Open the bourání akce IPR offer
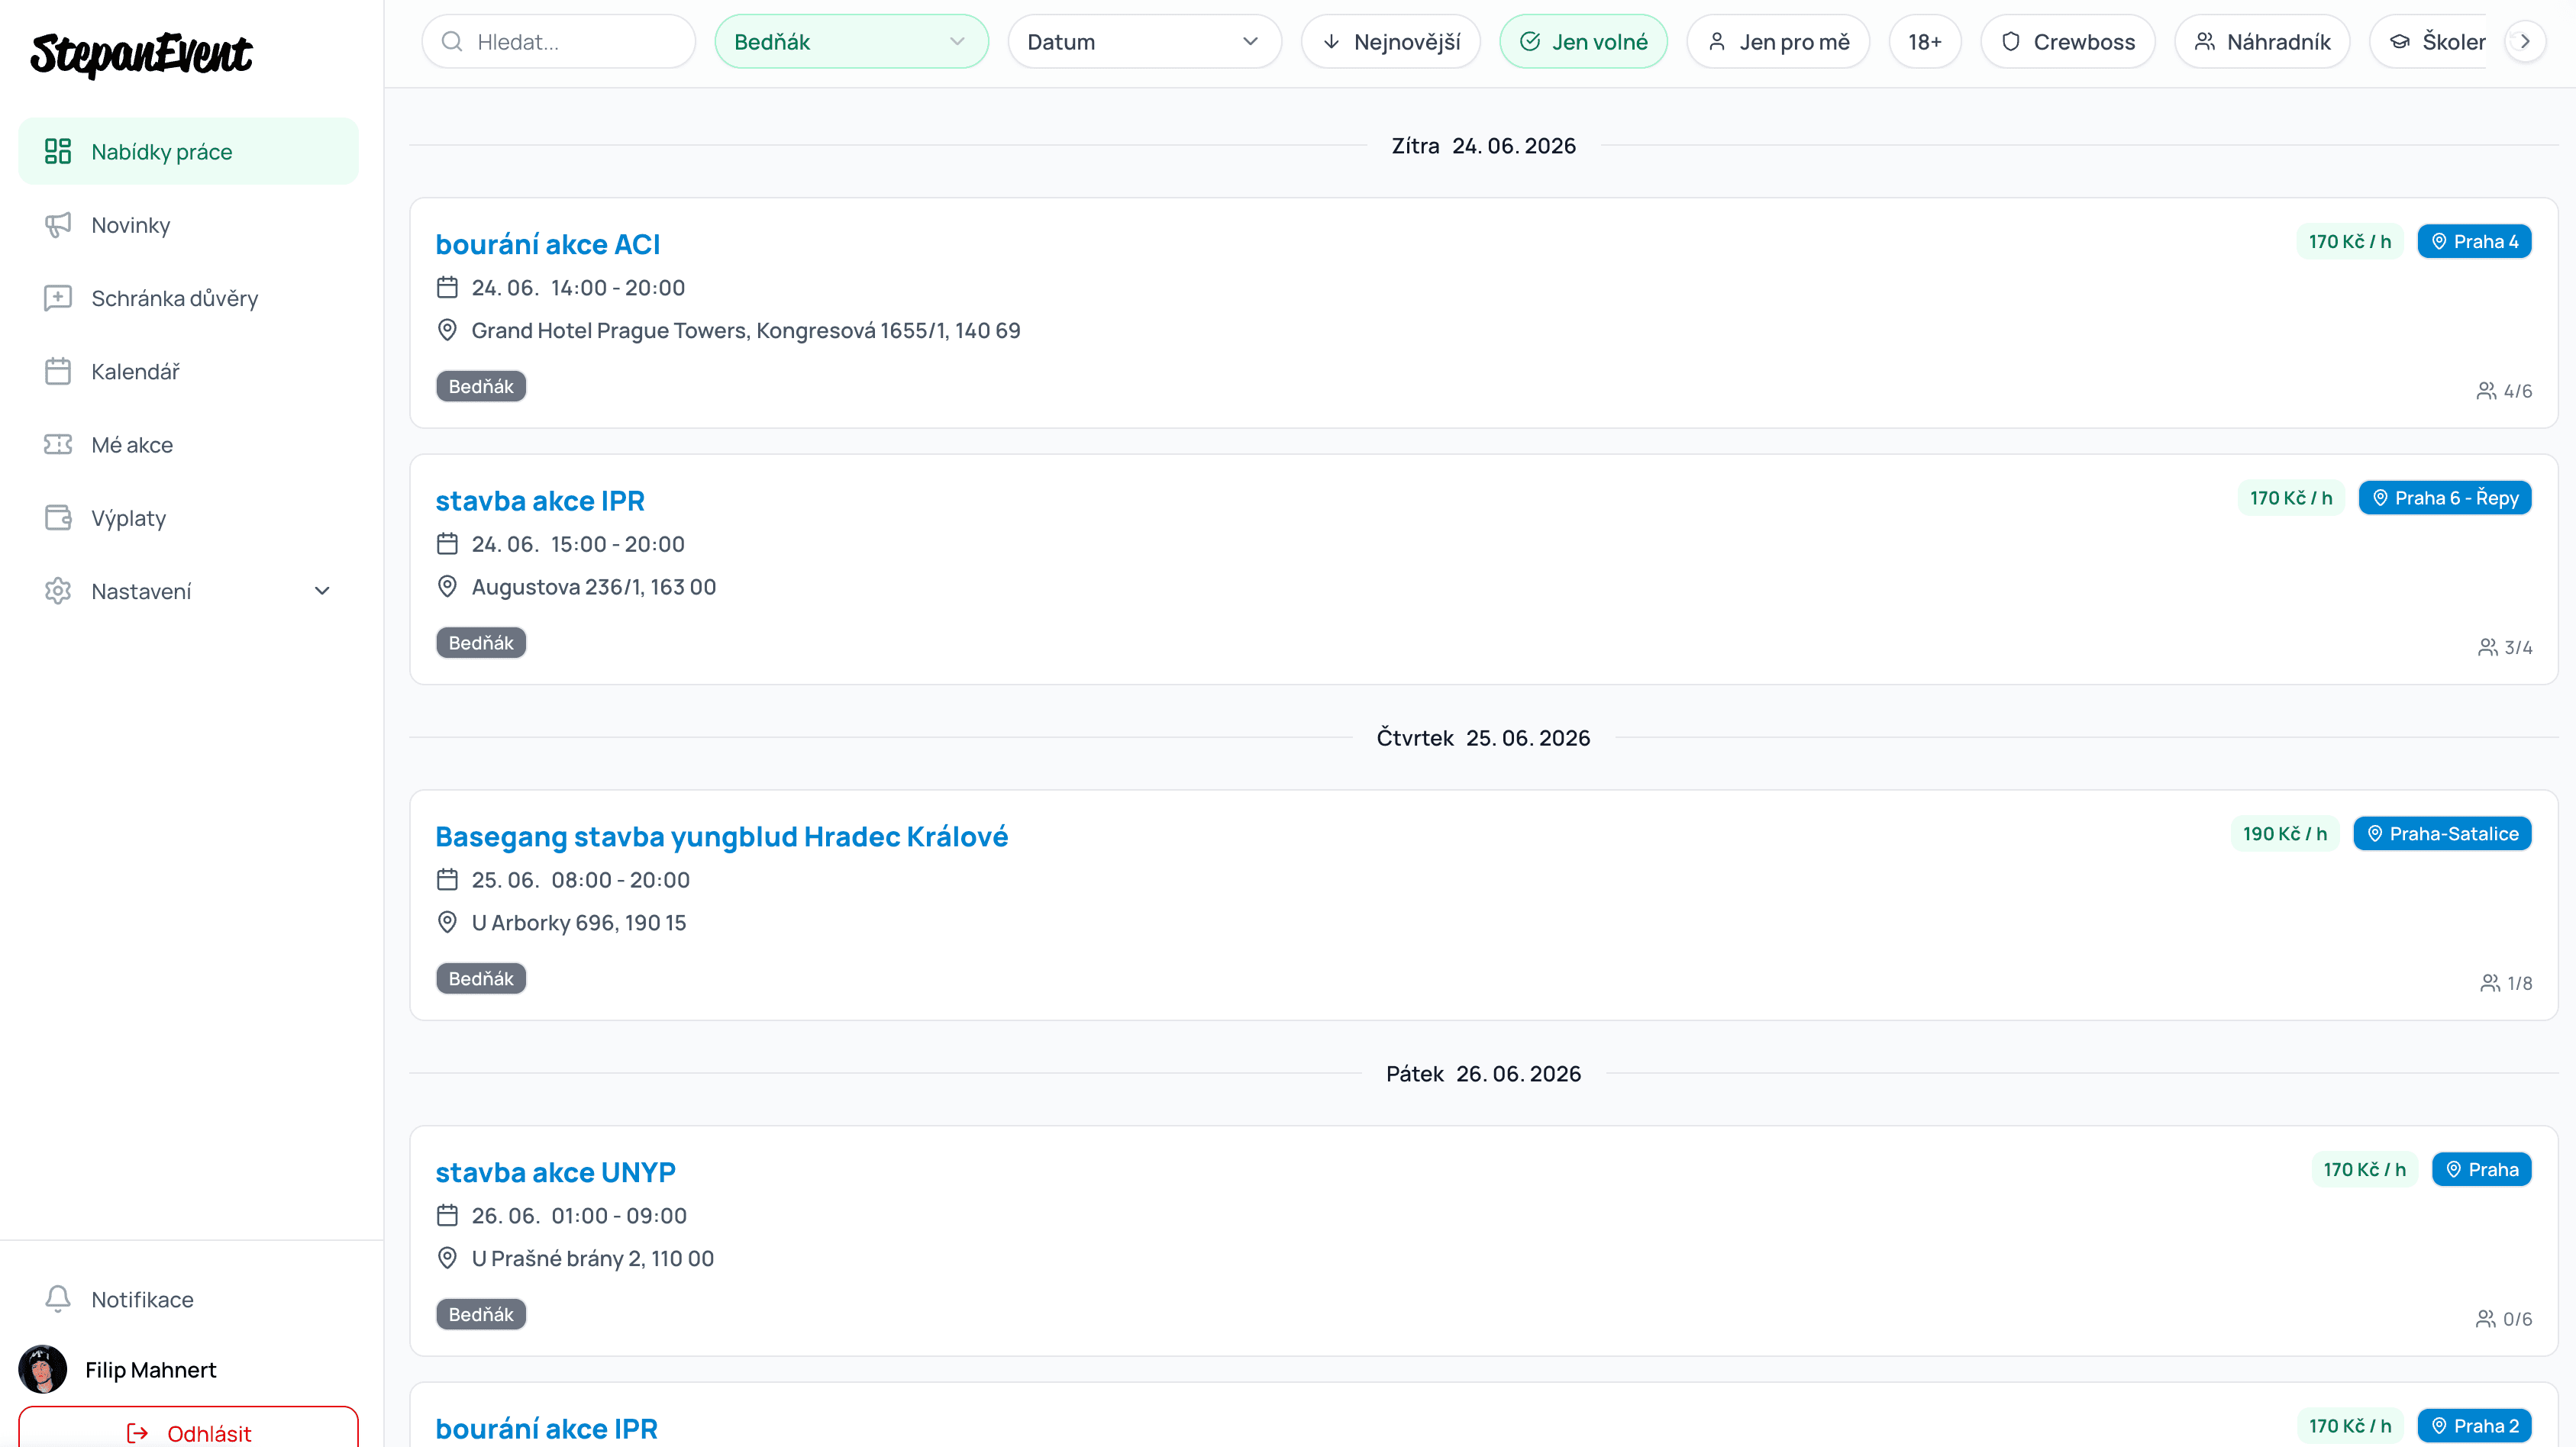The height and width of the screenshot is (1447, 2576). click(546, 1429)
